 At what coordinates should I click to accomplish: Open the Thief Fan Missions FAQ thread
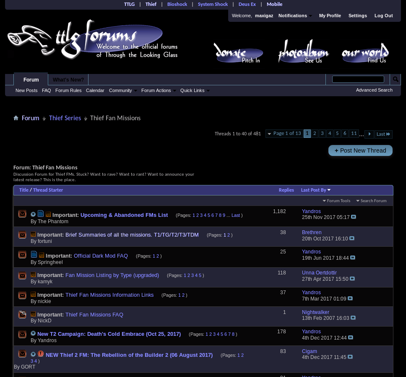coord(94,314)
